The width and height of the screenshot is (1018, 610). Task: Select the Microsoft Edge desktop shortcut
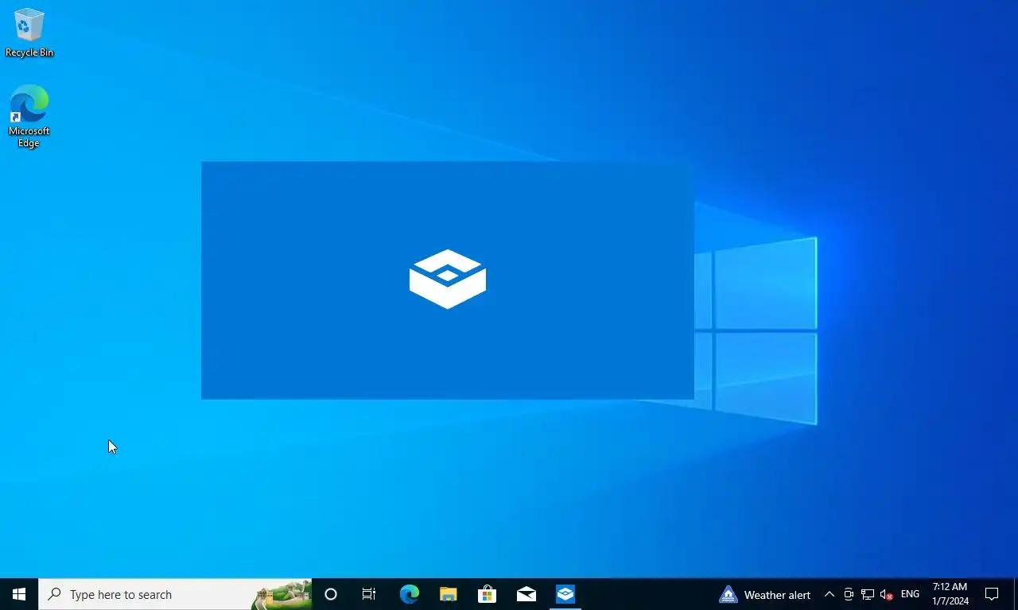[x=29, y=117]
